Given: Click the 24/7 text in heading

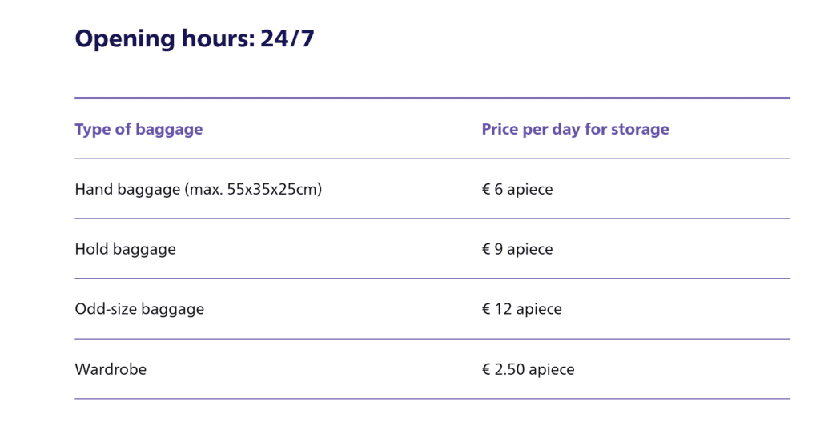Looking at the screenshot, I should point(287,38).
